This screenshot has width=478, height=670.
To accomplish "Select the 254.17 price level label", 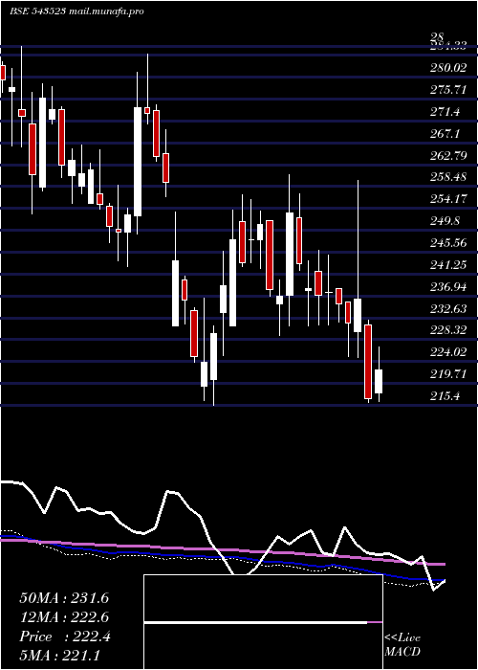I will [448, 199].
